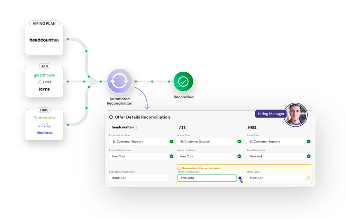Click green check beside HRIS Actual Title field
346x219 pixels.
click(x=309, y=142)
